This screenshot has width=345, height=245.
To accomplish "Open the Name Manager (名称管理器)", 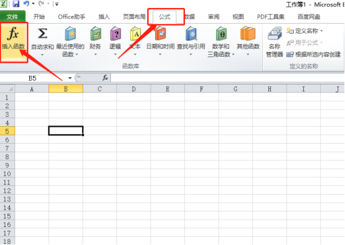I will [275, 42].
